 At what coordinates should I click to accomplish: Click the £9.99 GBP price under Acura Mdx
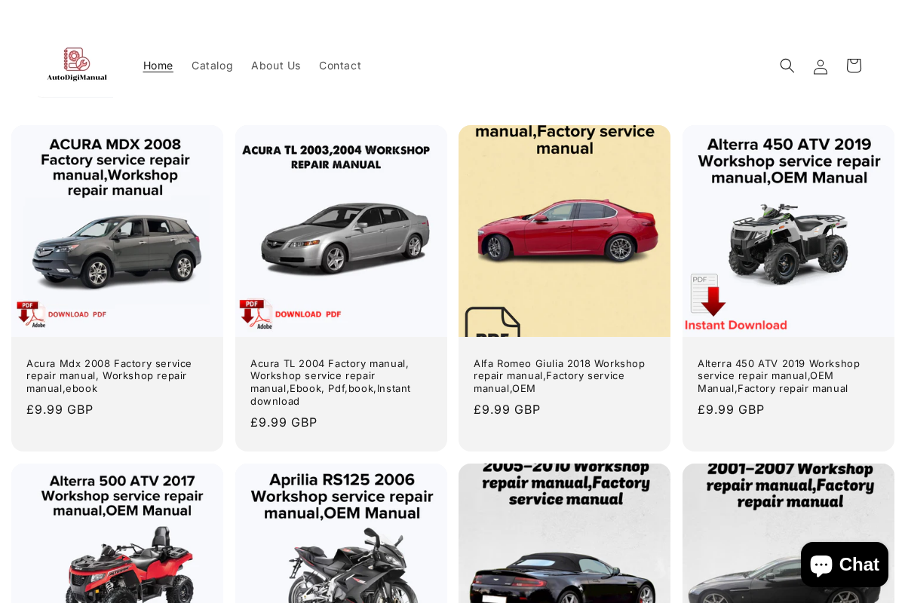60,409
